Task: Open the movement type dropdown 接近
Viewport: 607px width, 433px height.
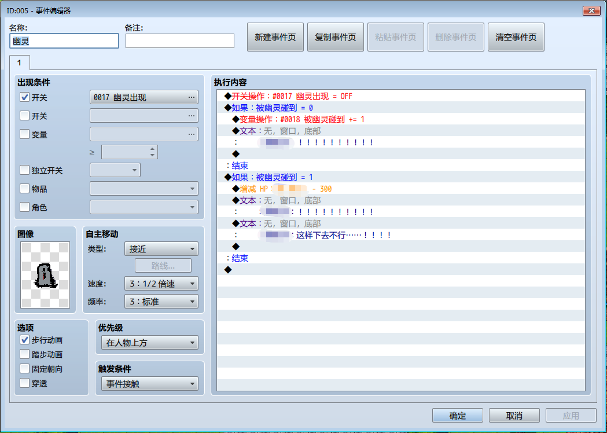Action: point(161,249)
